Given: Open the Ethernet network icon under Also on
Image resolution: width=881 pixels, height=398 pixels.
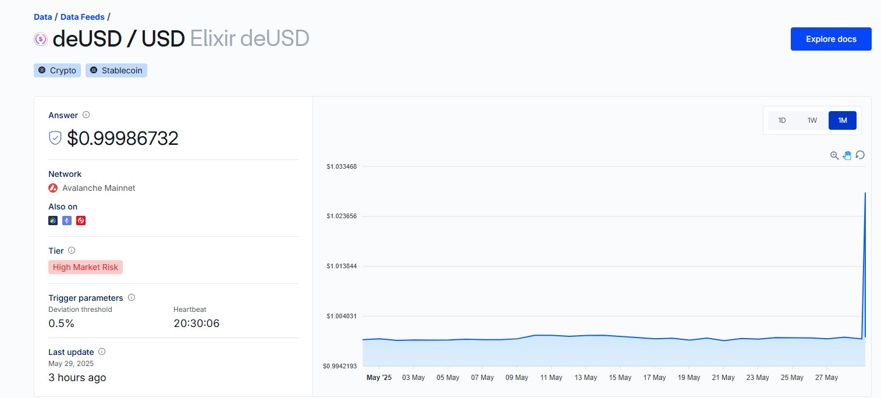Looking at the screenshot, I should coord(67,221).
